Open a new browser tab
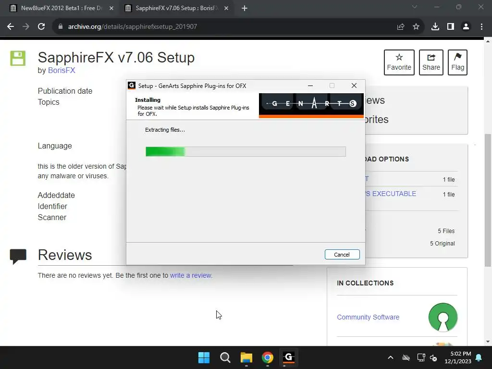This screenshot has height=369, width=492. point(245,8)
